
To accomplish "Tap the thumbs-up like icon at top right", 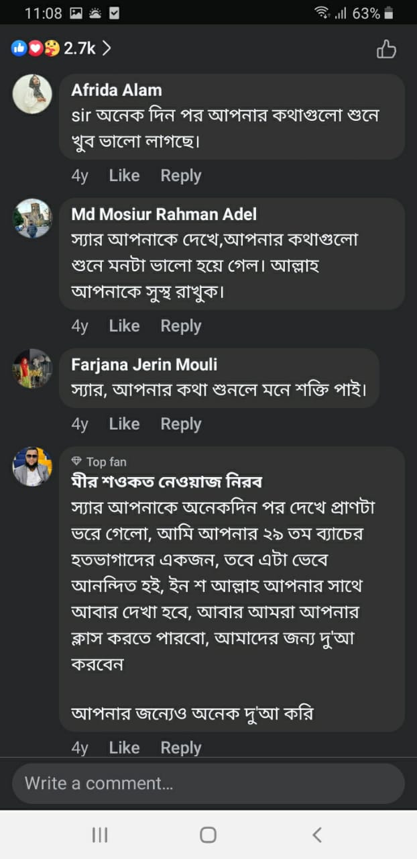I will tap(386, 49).
